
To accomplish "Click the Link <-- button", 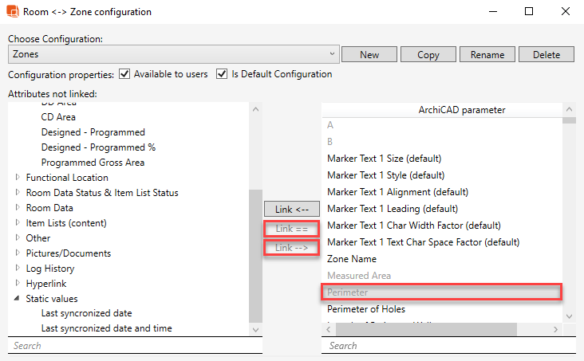I will [291, 209].
